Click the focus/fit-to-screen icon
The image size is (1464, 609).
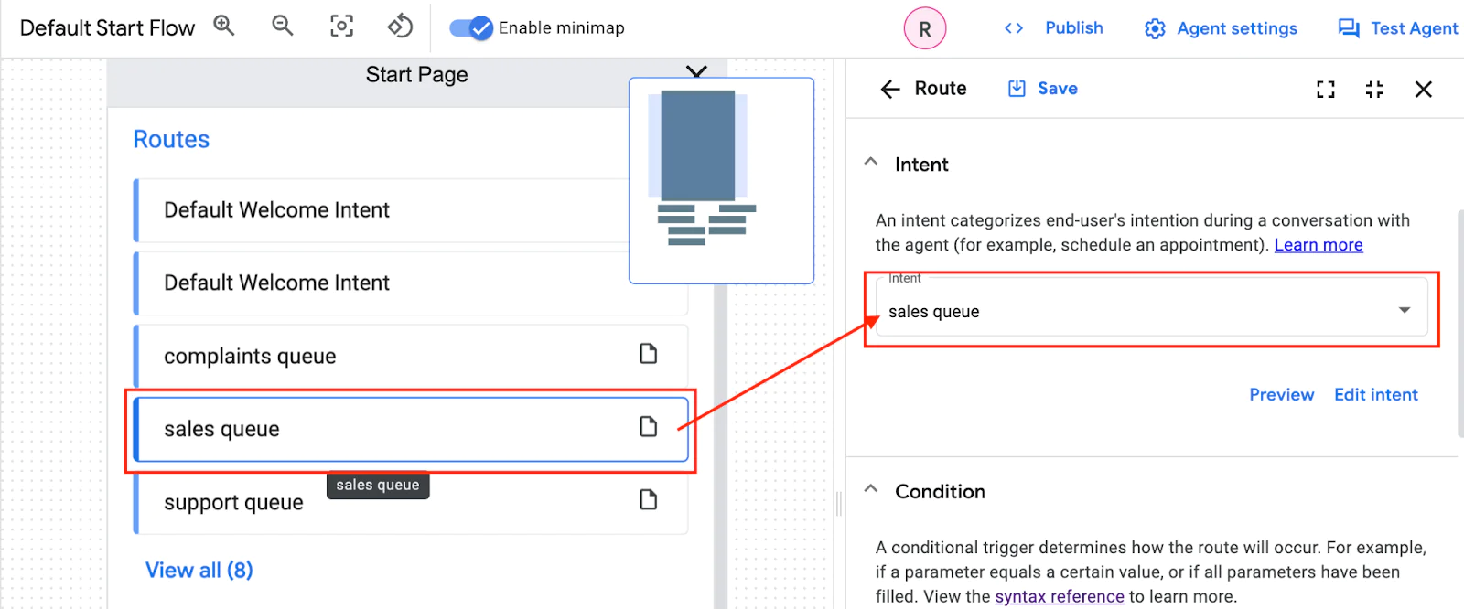tap(341, 27)
